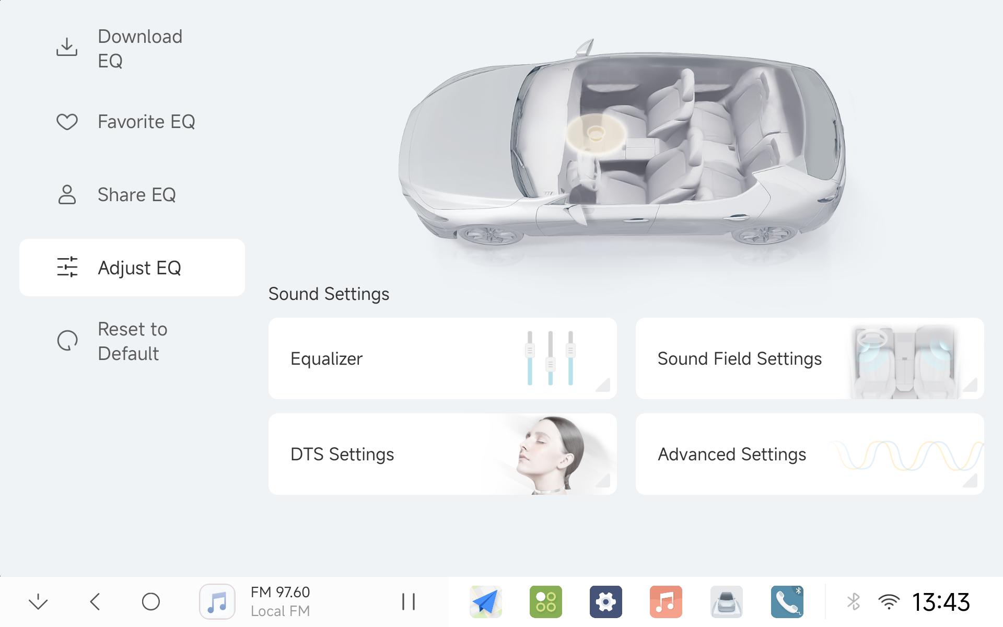Open the Bluetooth phone app

(x=787, y=601)
